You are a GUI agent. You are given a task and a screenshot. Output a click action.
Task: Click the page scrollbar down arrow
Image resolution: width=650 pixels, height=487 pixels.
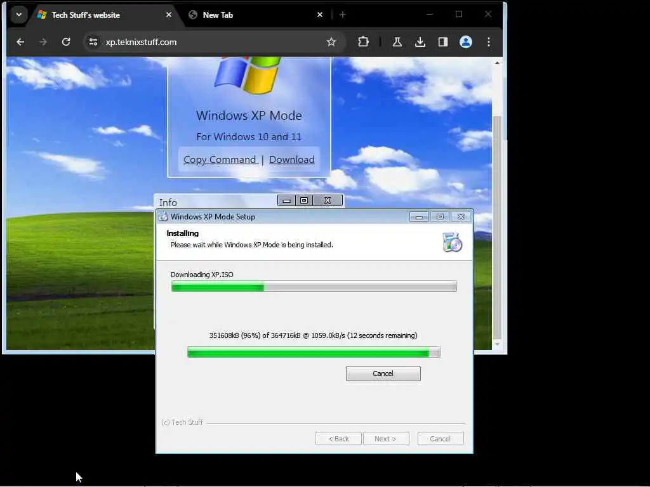pos(497,344)
